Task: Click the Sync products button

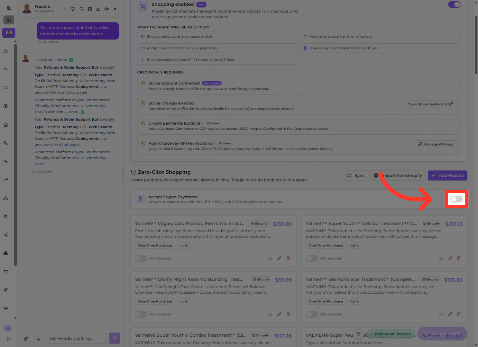Action: click(x=356, y=175)
